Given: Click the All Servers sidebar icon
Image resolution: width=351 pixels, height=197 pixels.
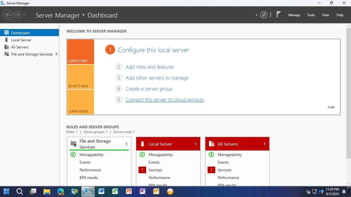Looking at the screenshot, I should pos(7,47).
